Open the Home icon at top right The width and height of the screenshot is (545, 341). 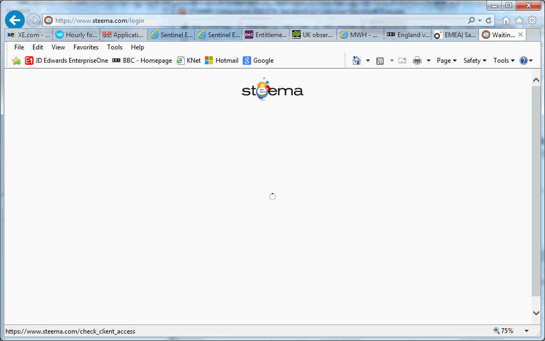tap(506, 21)
